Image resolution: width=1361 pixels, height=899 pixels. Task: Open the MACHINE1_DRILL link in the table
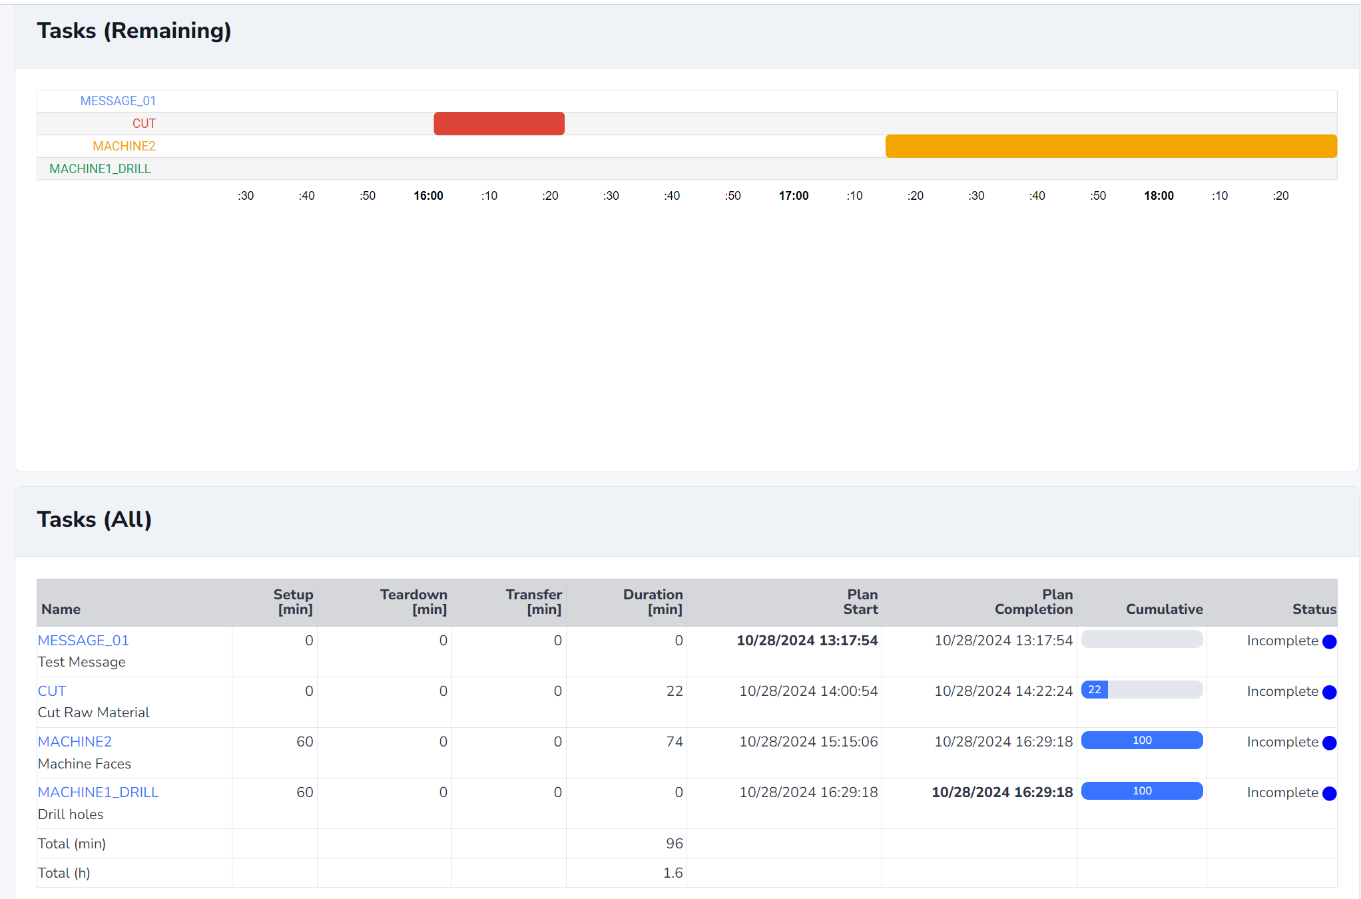[98, 792]
